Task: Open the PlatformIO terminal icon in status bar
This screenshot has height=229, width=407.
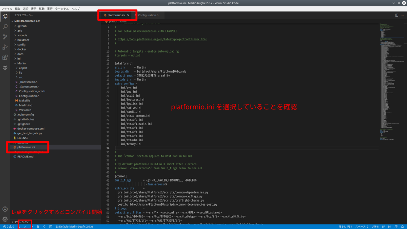Action: 51,227
